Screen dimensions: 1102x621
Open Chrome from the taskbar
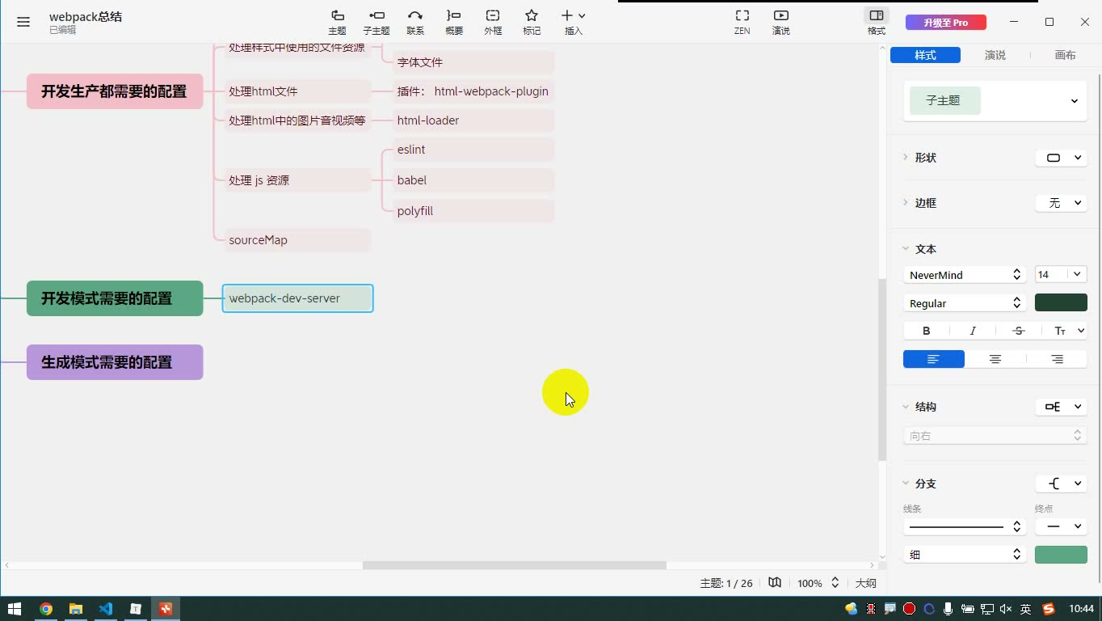coord(46,609)
